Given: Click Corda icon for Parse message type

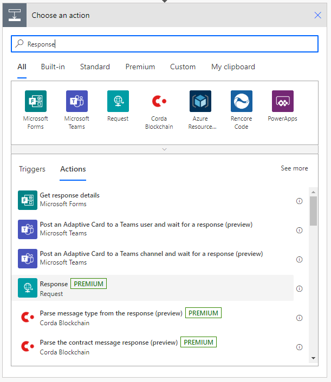Looking at the screenshot, I should [x=28, y=317].
